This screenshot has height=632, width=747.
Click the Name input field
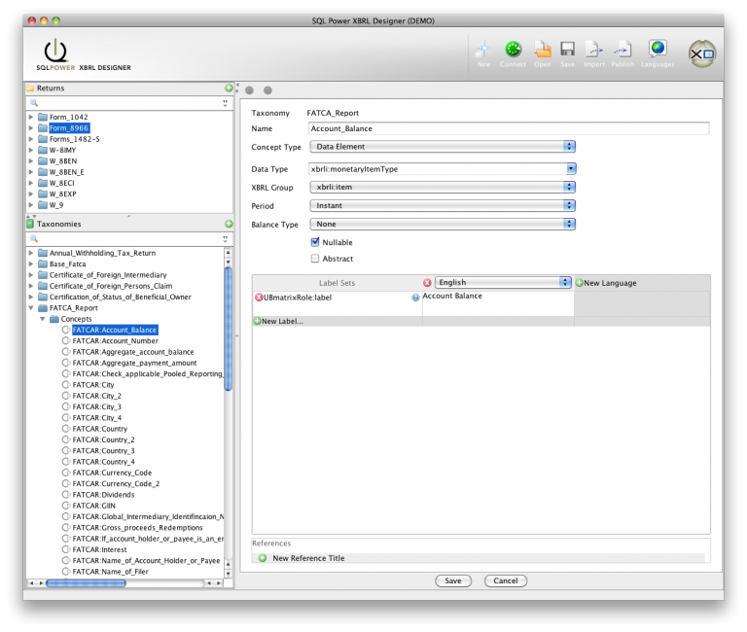(509, 128)
